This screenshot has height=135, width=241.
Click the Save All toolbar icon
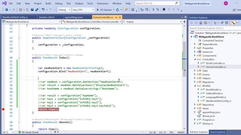click(x=37, y=10)
